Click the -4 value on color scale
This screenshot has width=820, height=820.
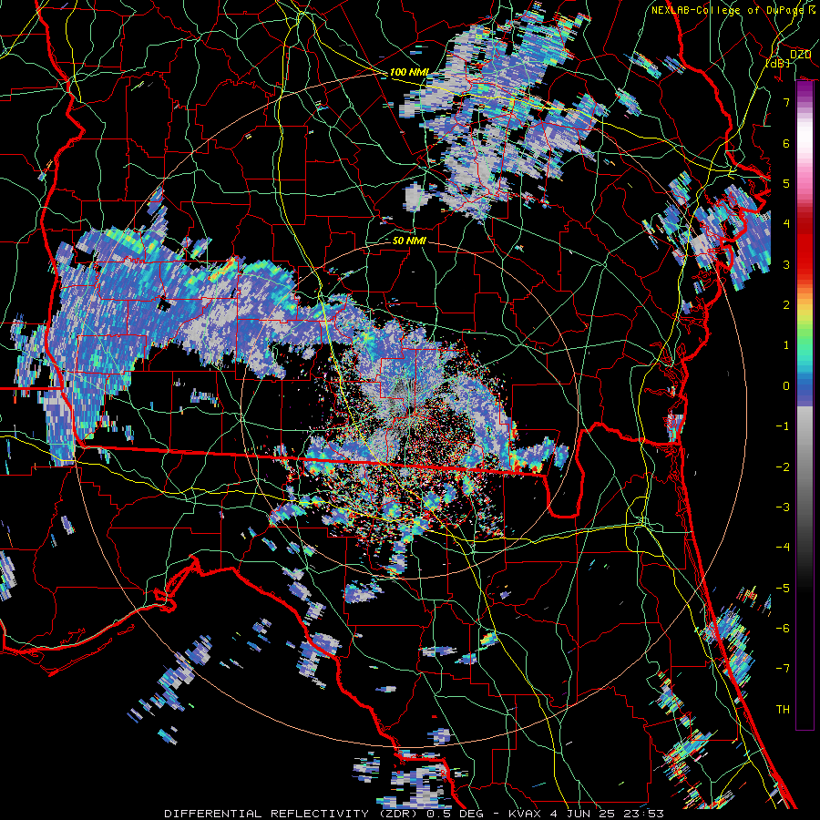(x=783, y=548)
